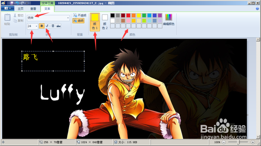Pick the lavender color swatch
The height and width of the screenshot is (146, 261).
pos(160,21)
